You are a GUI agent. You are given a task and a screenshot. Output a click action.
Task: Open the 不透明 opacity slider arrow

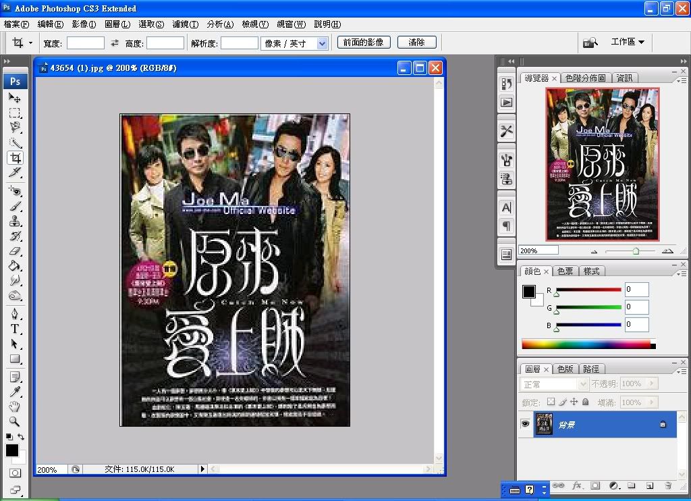(652, 384)
